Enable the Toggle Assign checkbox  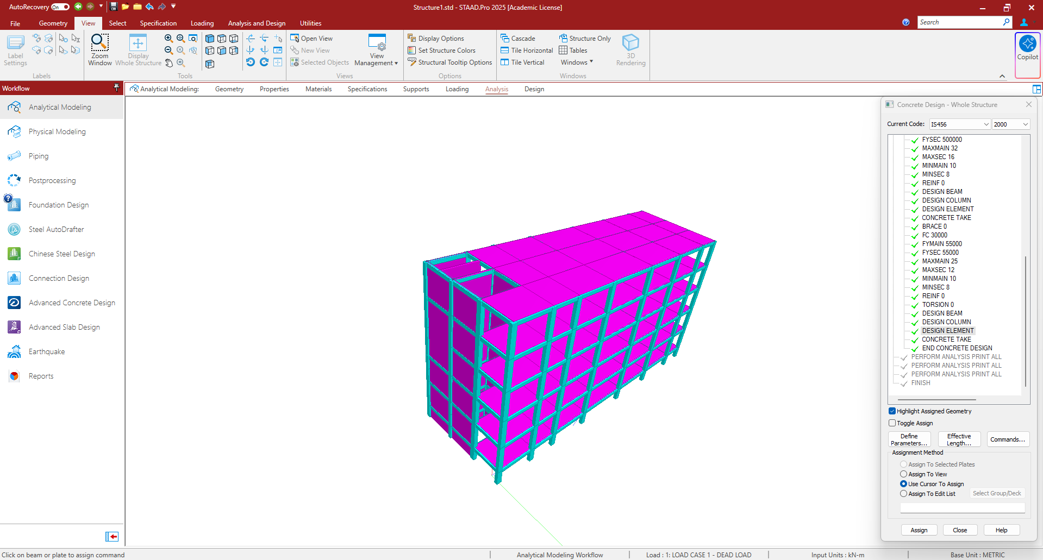892,423
